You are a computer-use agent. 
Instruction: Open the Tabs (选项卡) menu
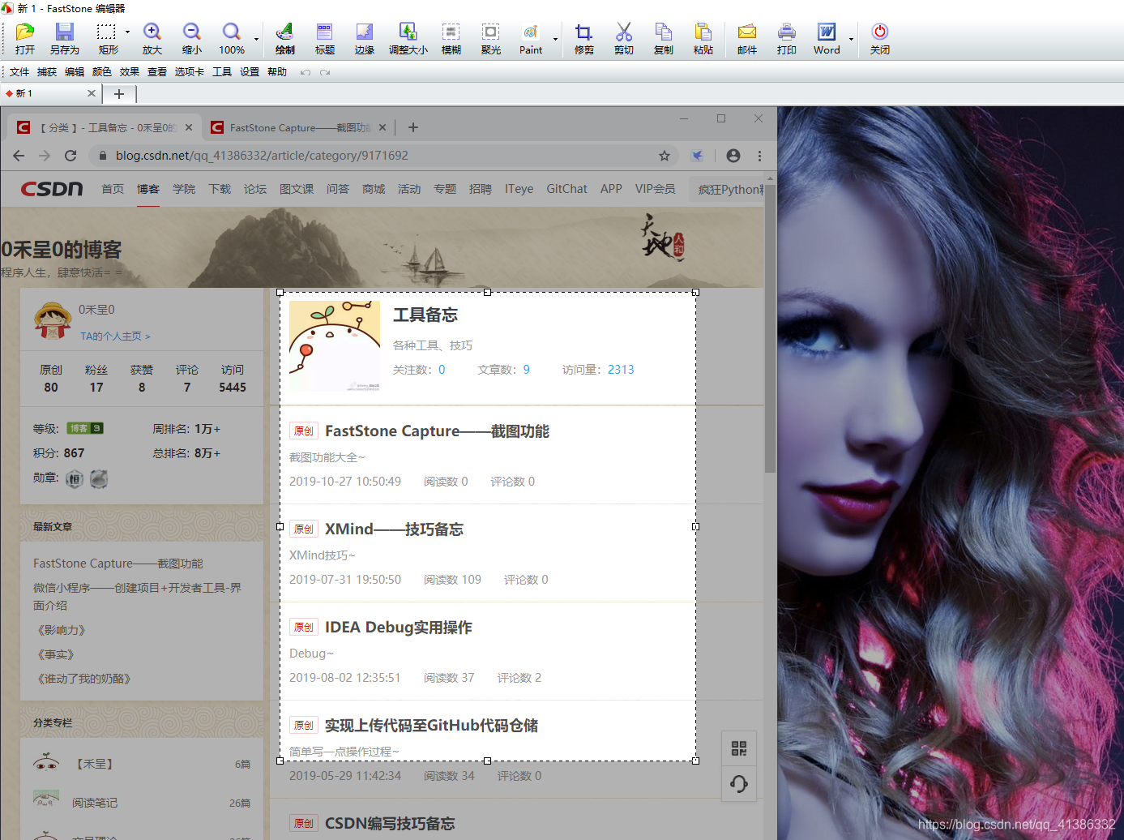click(x=190, y=72)
